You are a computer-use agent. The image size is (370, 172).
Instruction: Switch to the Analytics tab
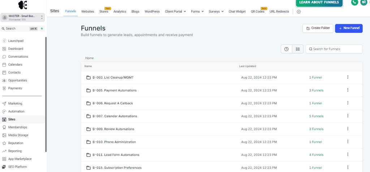(x=120, y=12)
